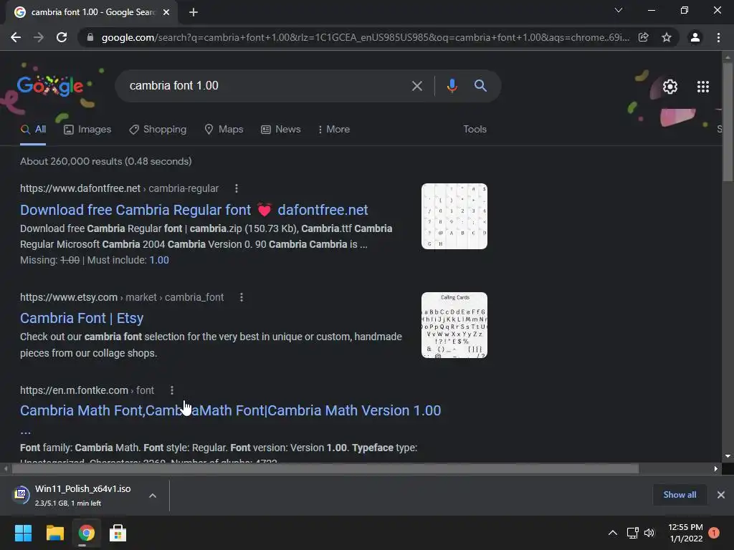The image size is (734, 550).
Task: Open the volume tray icon
Action: point(649,533)
